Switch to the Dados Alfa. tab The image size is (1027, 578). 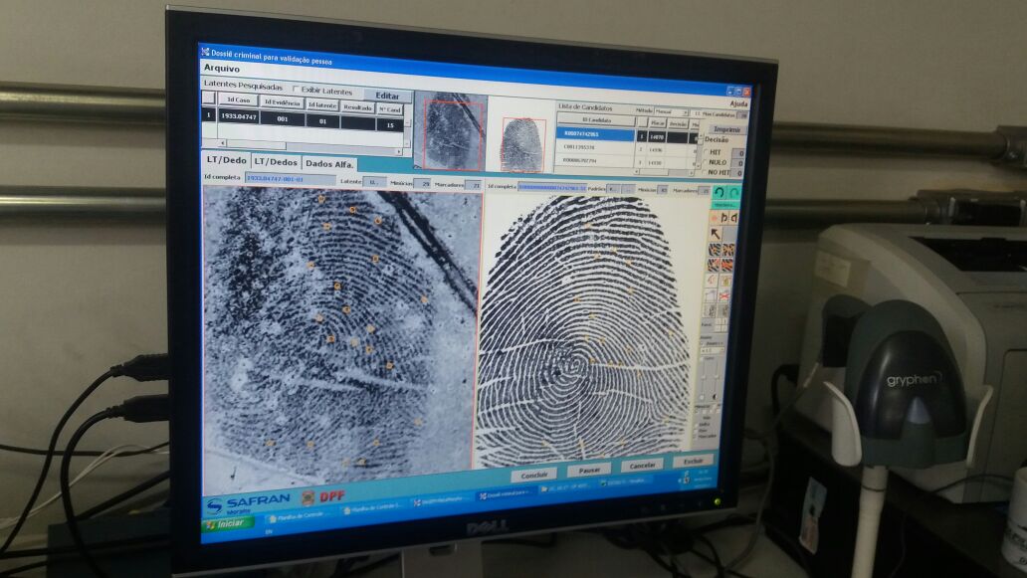[328, 163]
